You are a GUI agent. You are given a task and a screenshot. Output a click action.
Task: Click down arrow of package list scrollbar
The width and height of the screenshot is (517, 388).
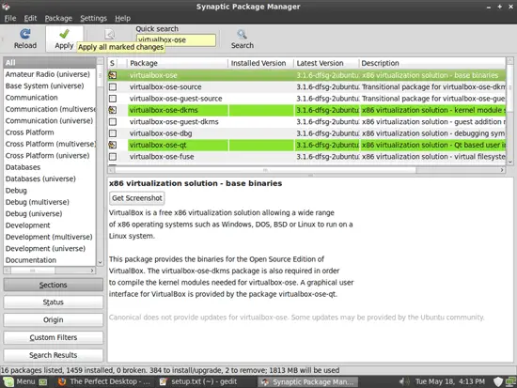click(x=510, y=162)
